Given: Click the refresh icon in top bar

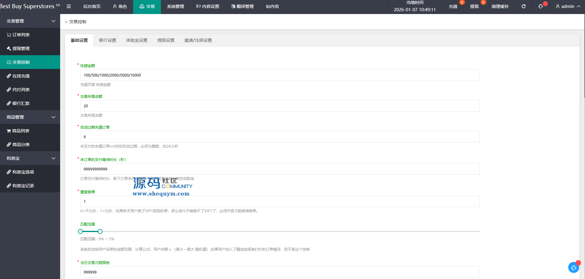Looking at the screenshot, I should pyautogui.click(x=523, y=6).
